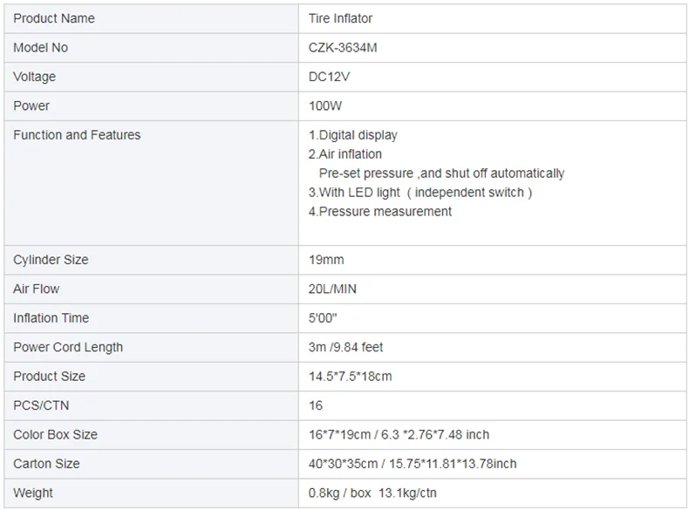689x510 pixels.
Task: Click the Function and Features label
Action: pos(77,135)
